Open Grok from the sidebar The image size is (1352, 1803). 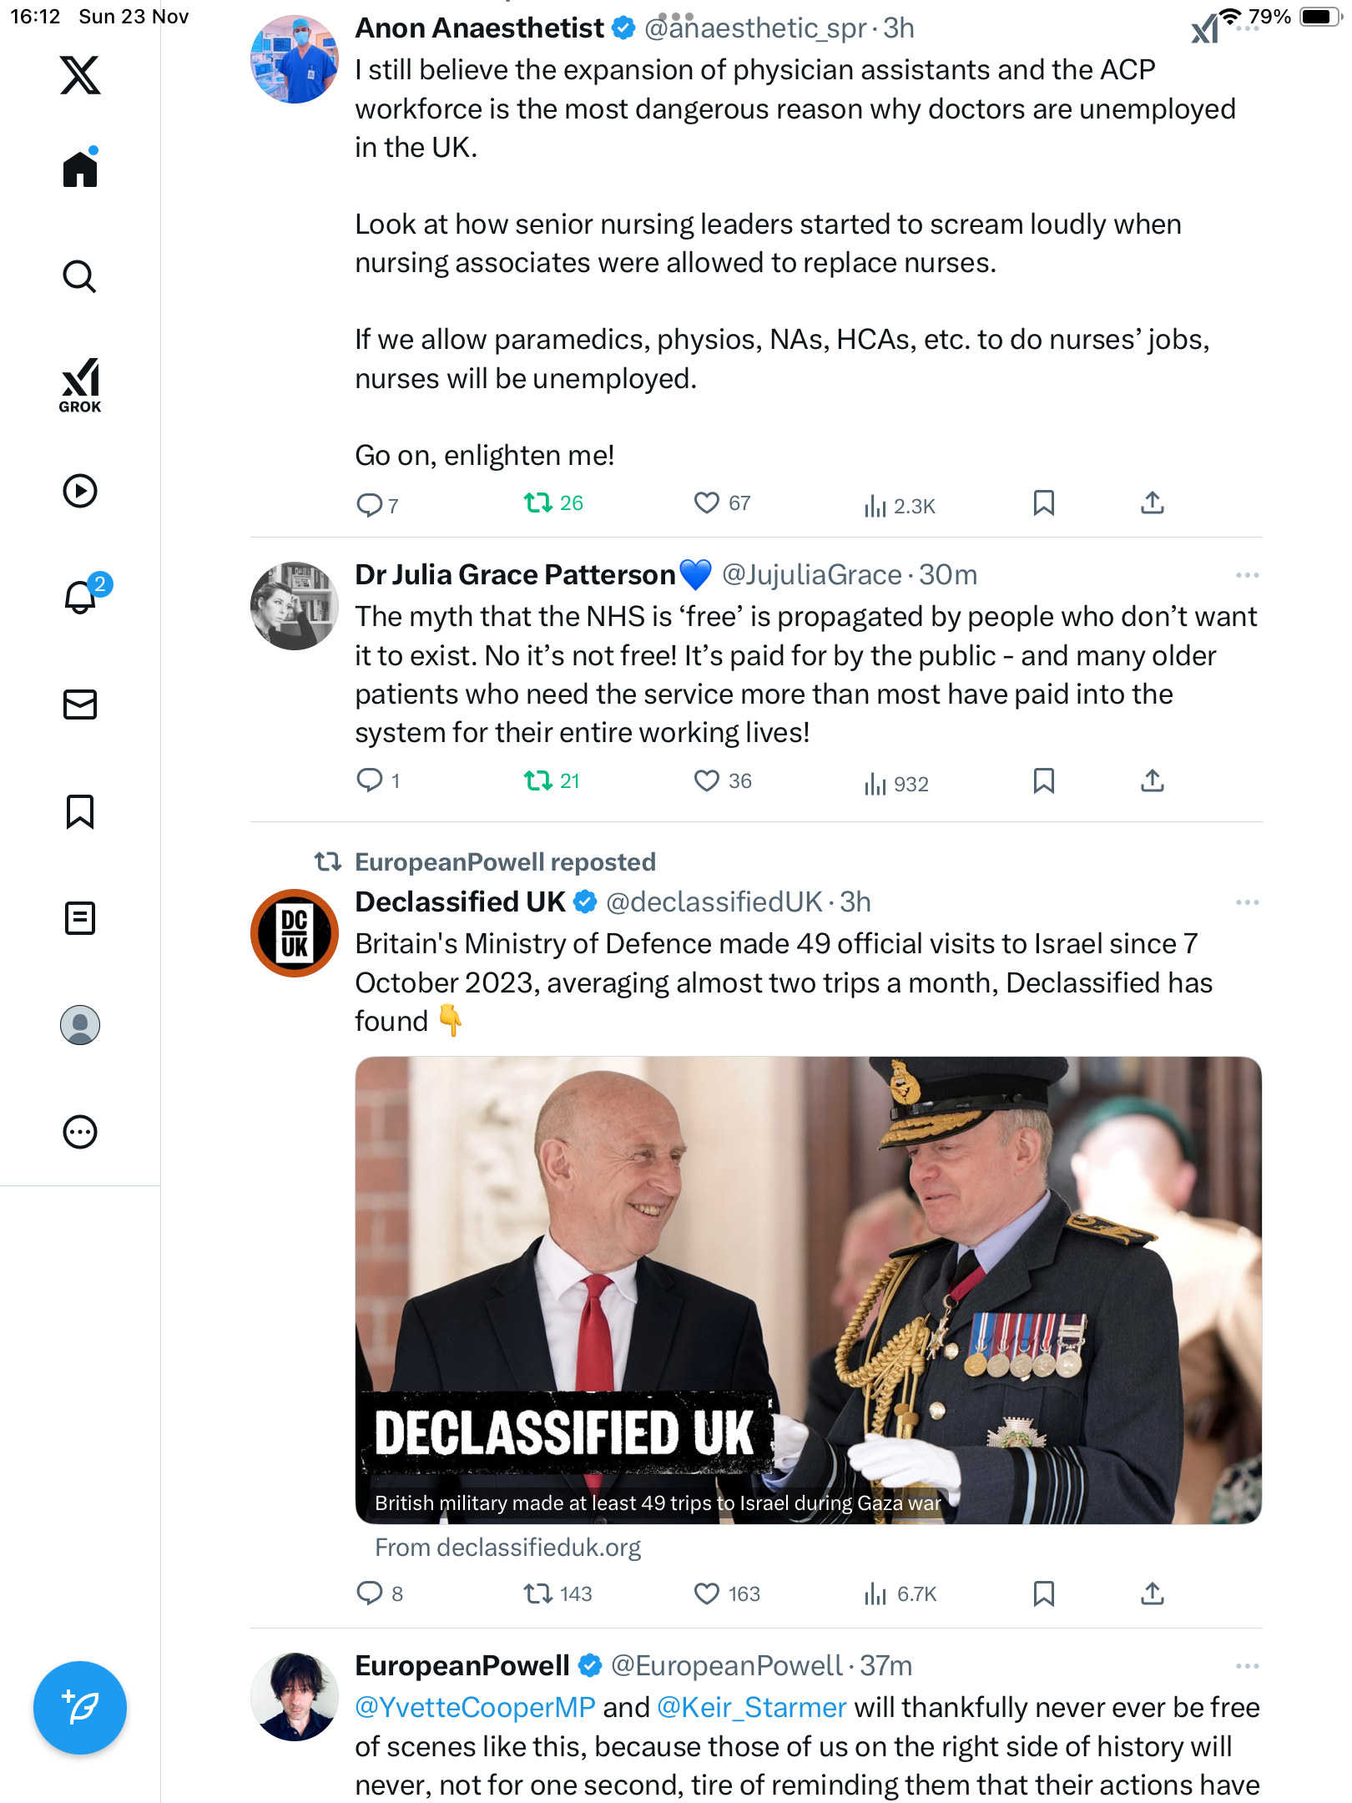pyautogui.click(x=80, y=386)
